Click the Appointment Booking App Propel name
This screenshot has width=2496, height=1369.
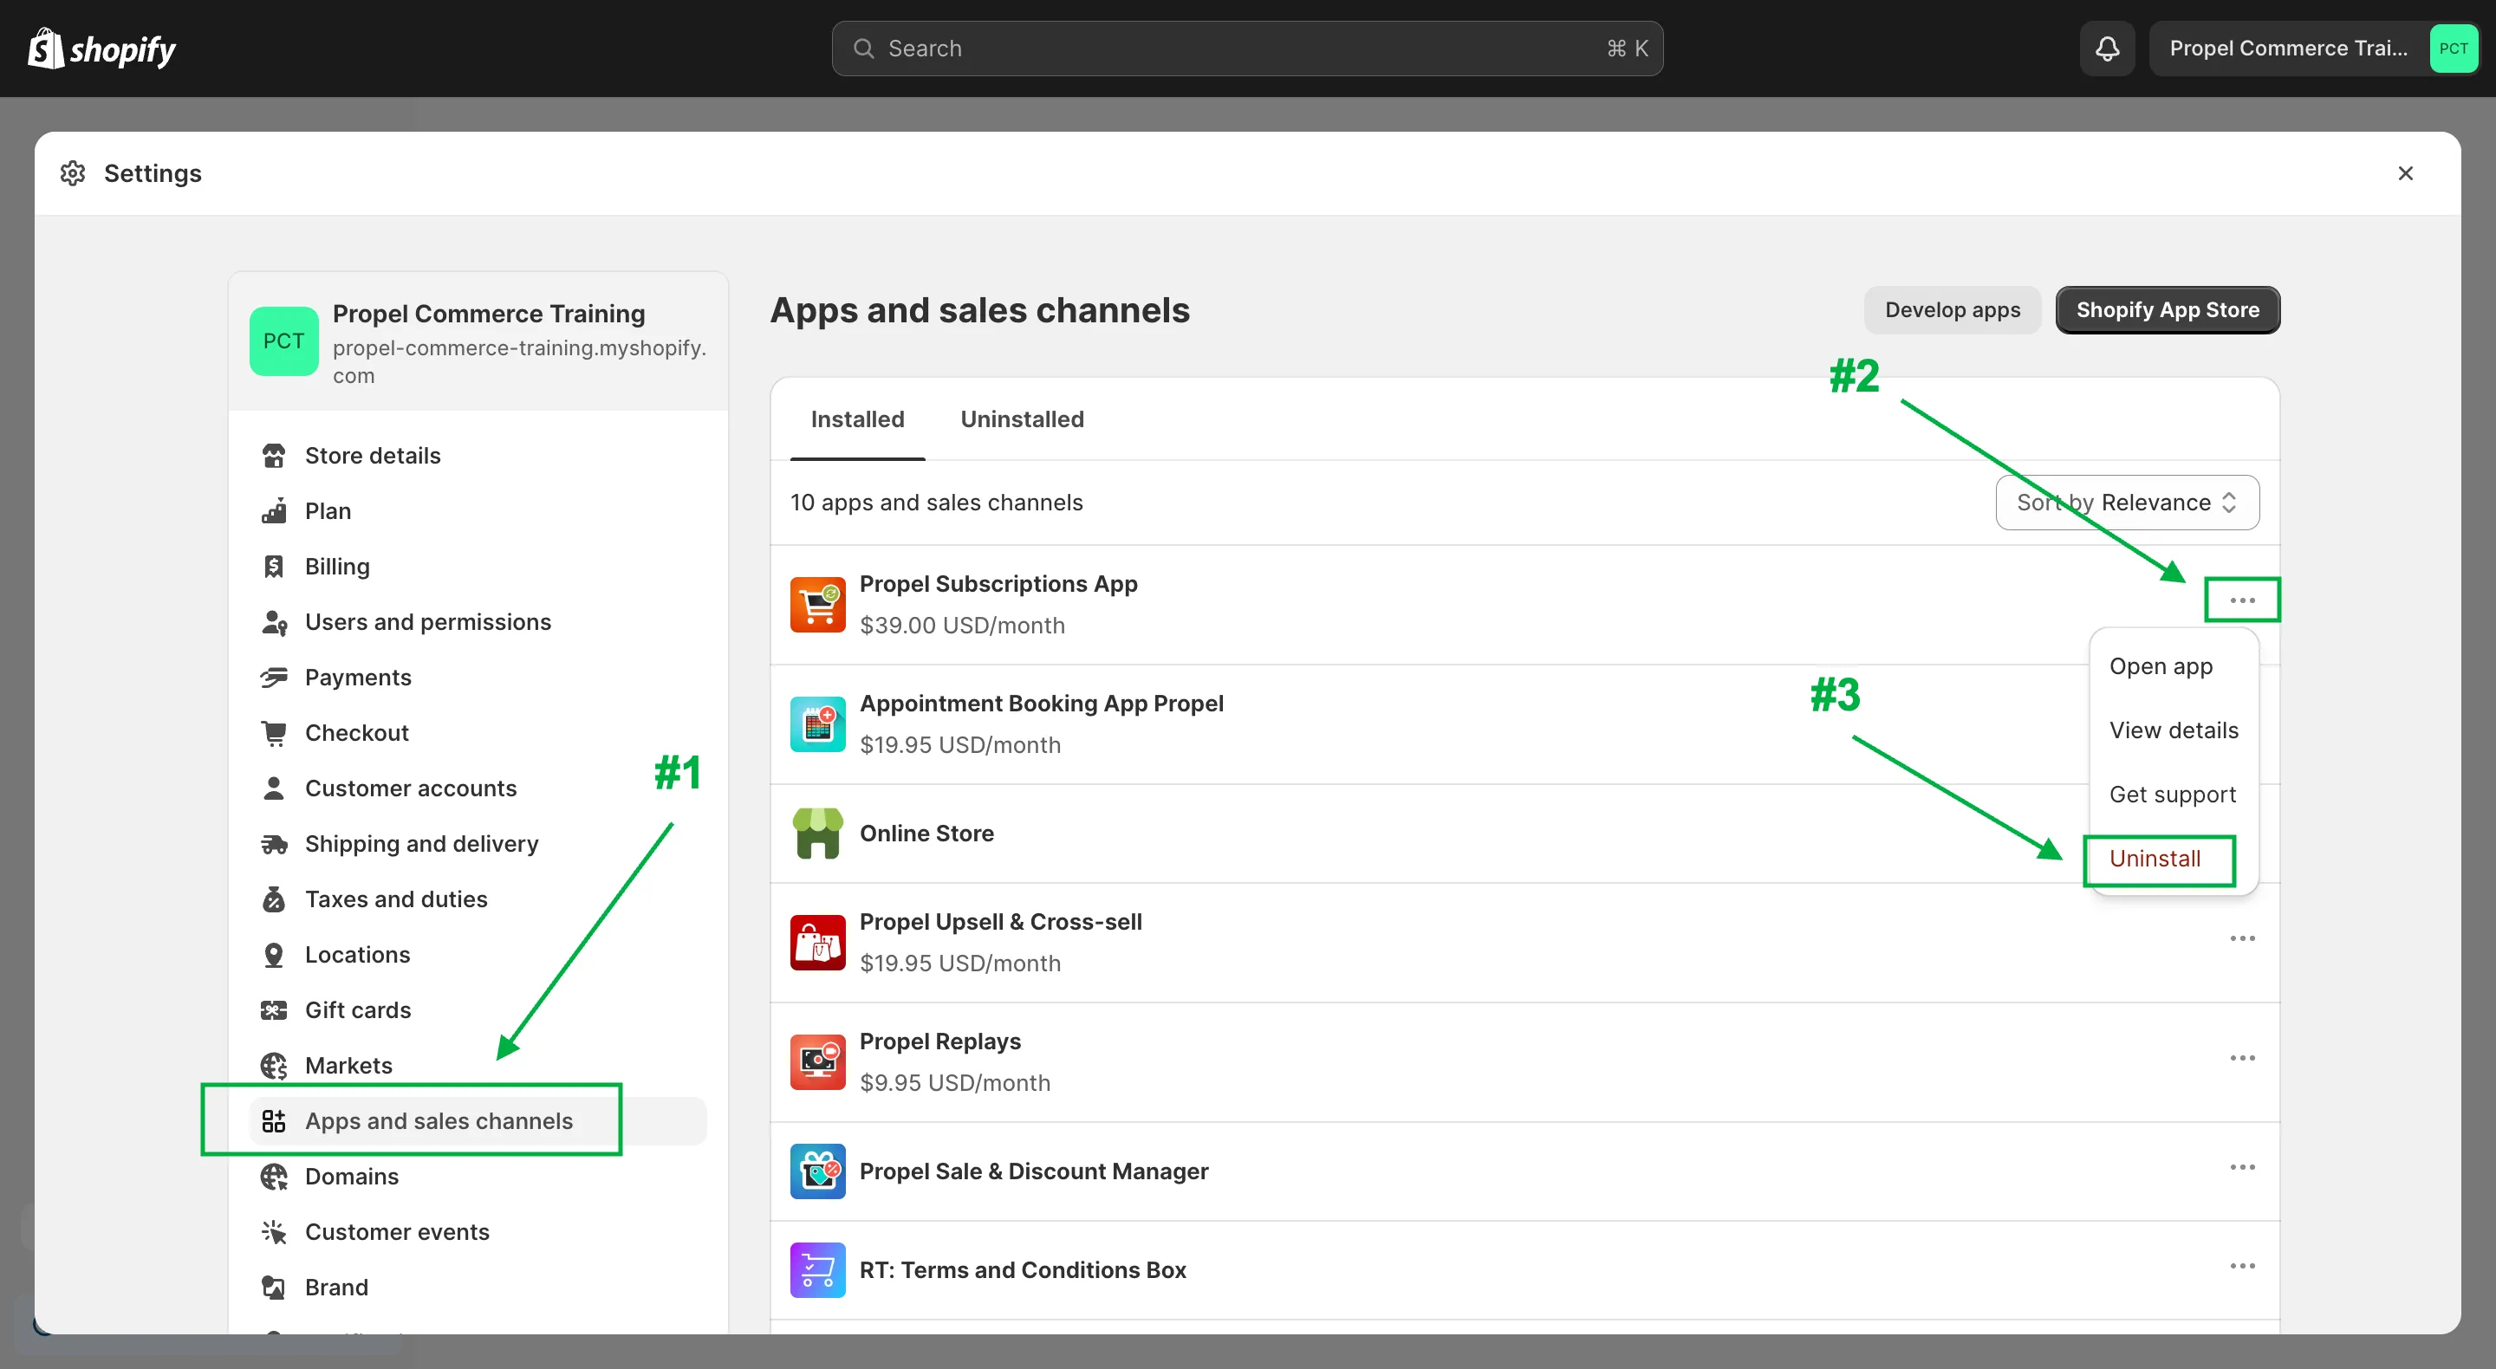tap(1042, 704)
